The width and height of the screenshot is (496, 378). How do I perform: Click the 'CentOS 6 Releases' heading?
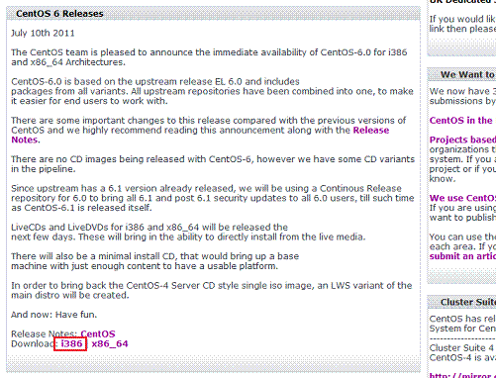coord(59,14)
